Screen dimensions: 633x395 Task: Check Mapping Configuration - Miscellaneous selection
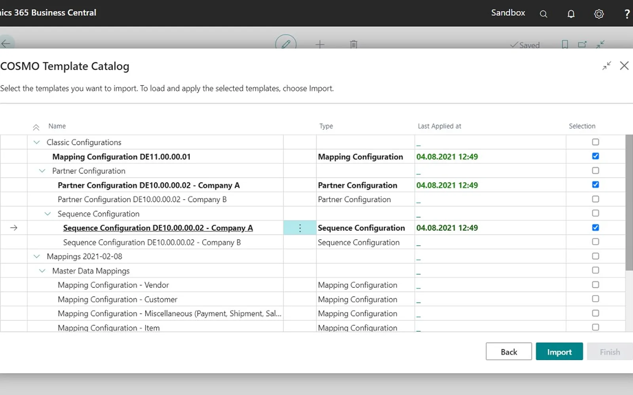point(595,313)
